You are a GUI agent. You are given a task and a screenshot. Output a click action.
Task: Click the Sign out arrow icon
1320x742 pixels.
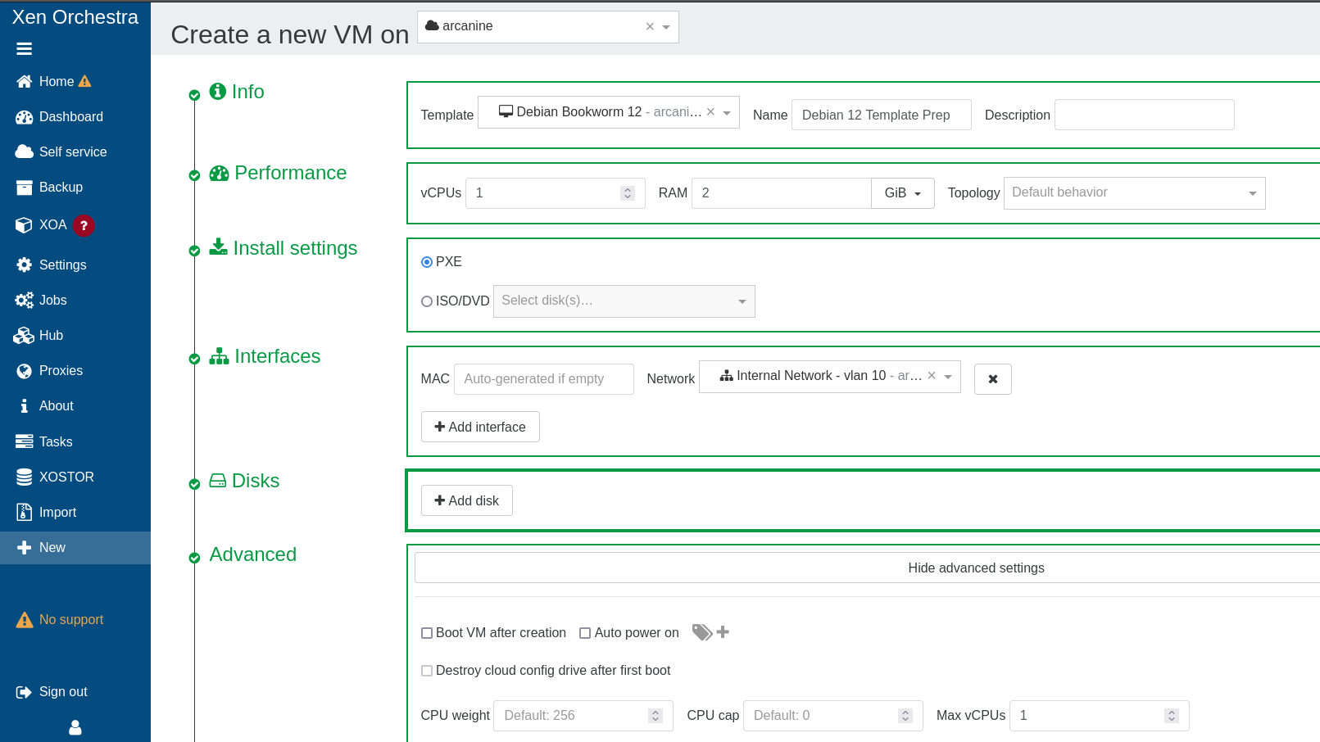(25, 692)
